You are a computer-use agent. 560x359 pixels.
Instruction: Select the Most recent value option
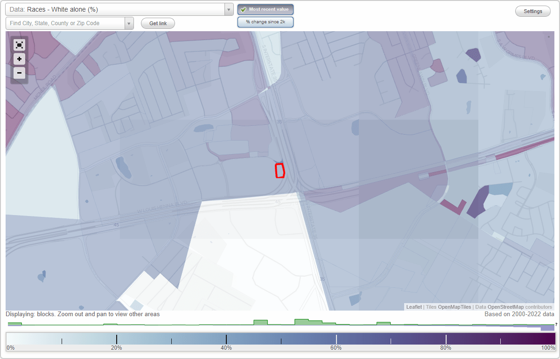pyautogui.click(x=266, y=9)
